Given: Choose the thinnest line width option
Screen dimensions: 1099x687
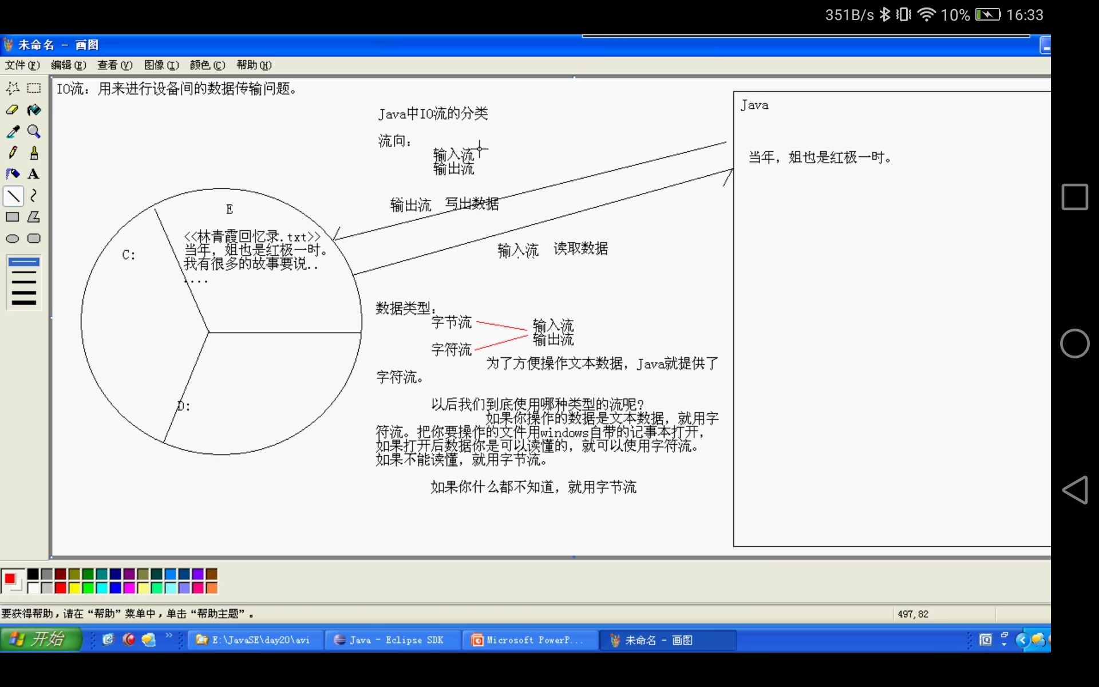Looking at the screenshot, I should (24, 262).
